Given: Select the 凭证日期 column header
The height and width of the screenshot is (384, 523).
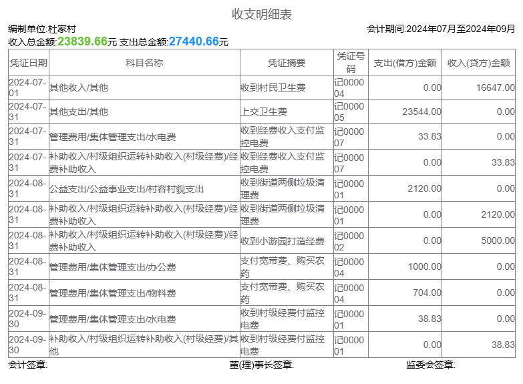Looking at the screenshot, I should (28, 63).
